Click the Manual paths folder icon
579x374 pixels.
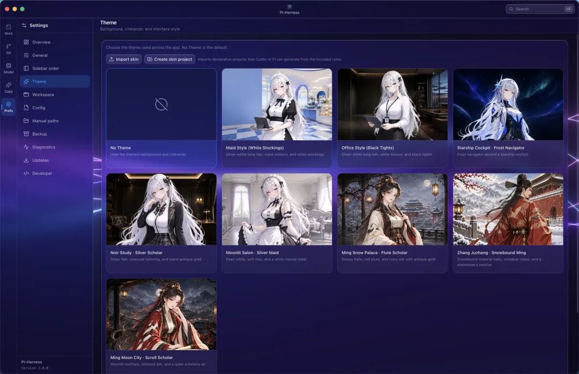(x=26, y=121)
